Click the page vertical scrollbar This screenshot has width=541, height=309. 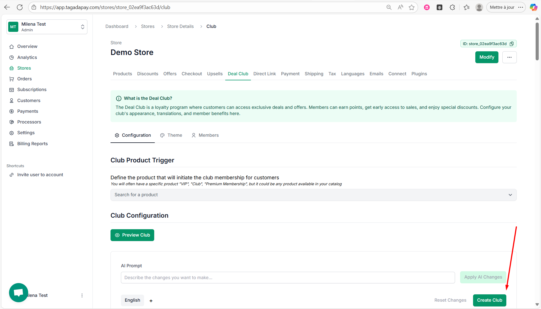537,41
